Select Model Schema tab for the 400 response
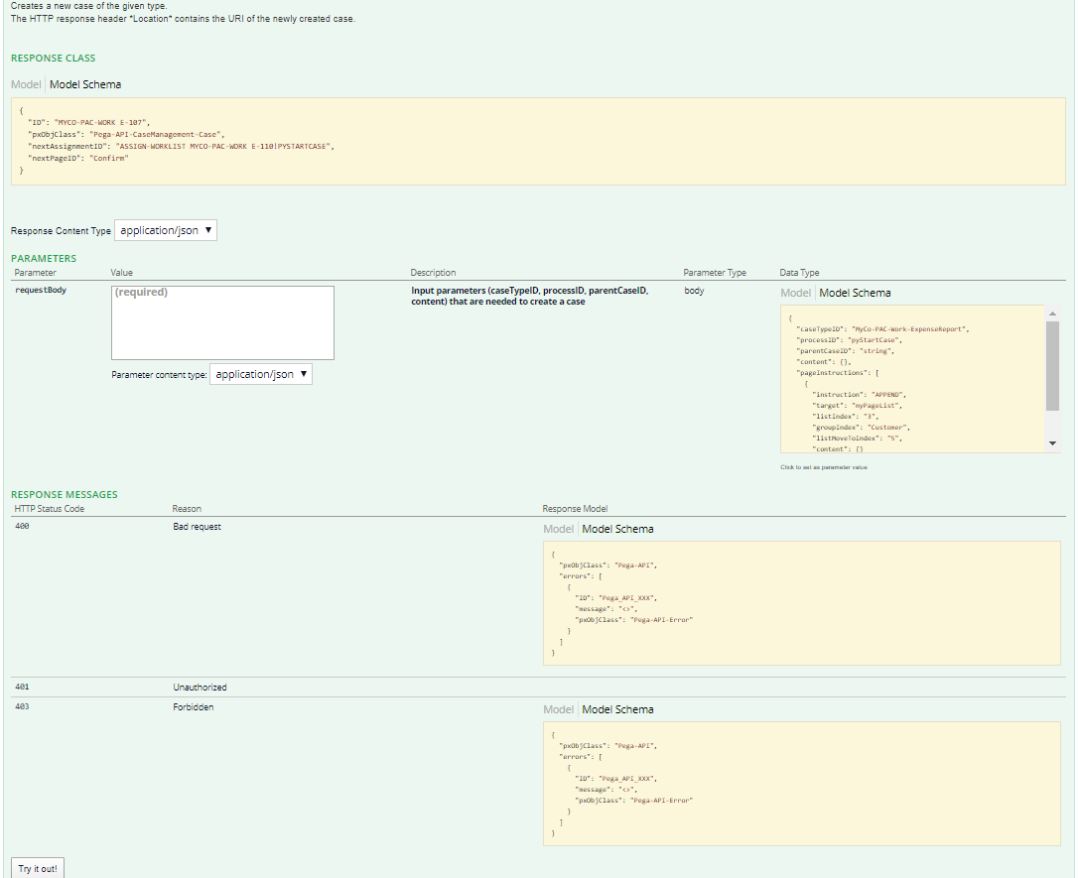The height and width of the screenshot is (878, 1078). tap(617, 529)
